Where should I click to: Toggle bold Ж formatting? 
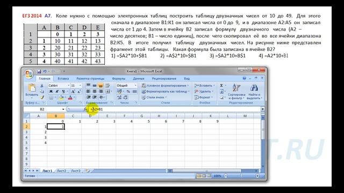tap(51, 92)
